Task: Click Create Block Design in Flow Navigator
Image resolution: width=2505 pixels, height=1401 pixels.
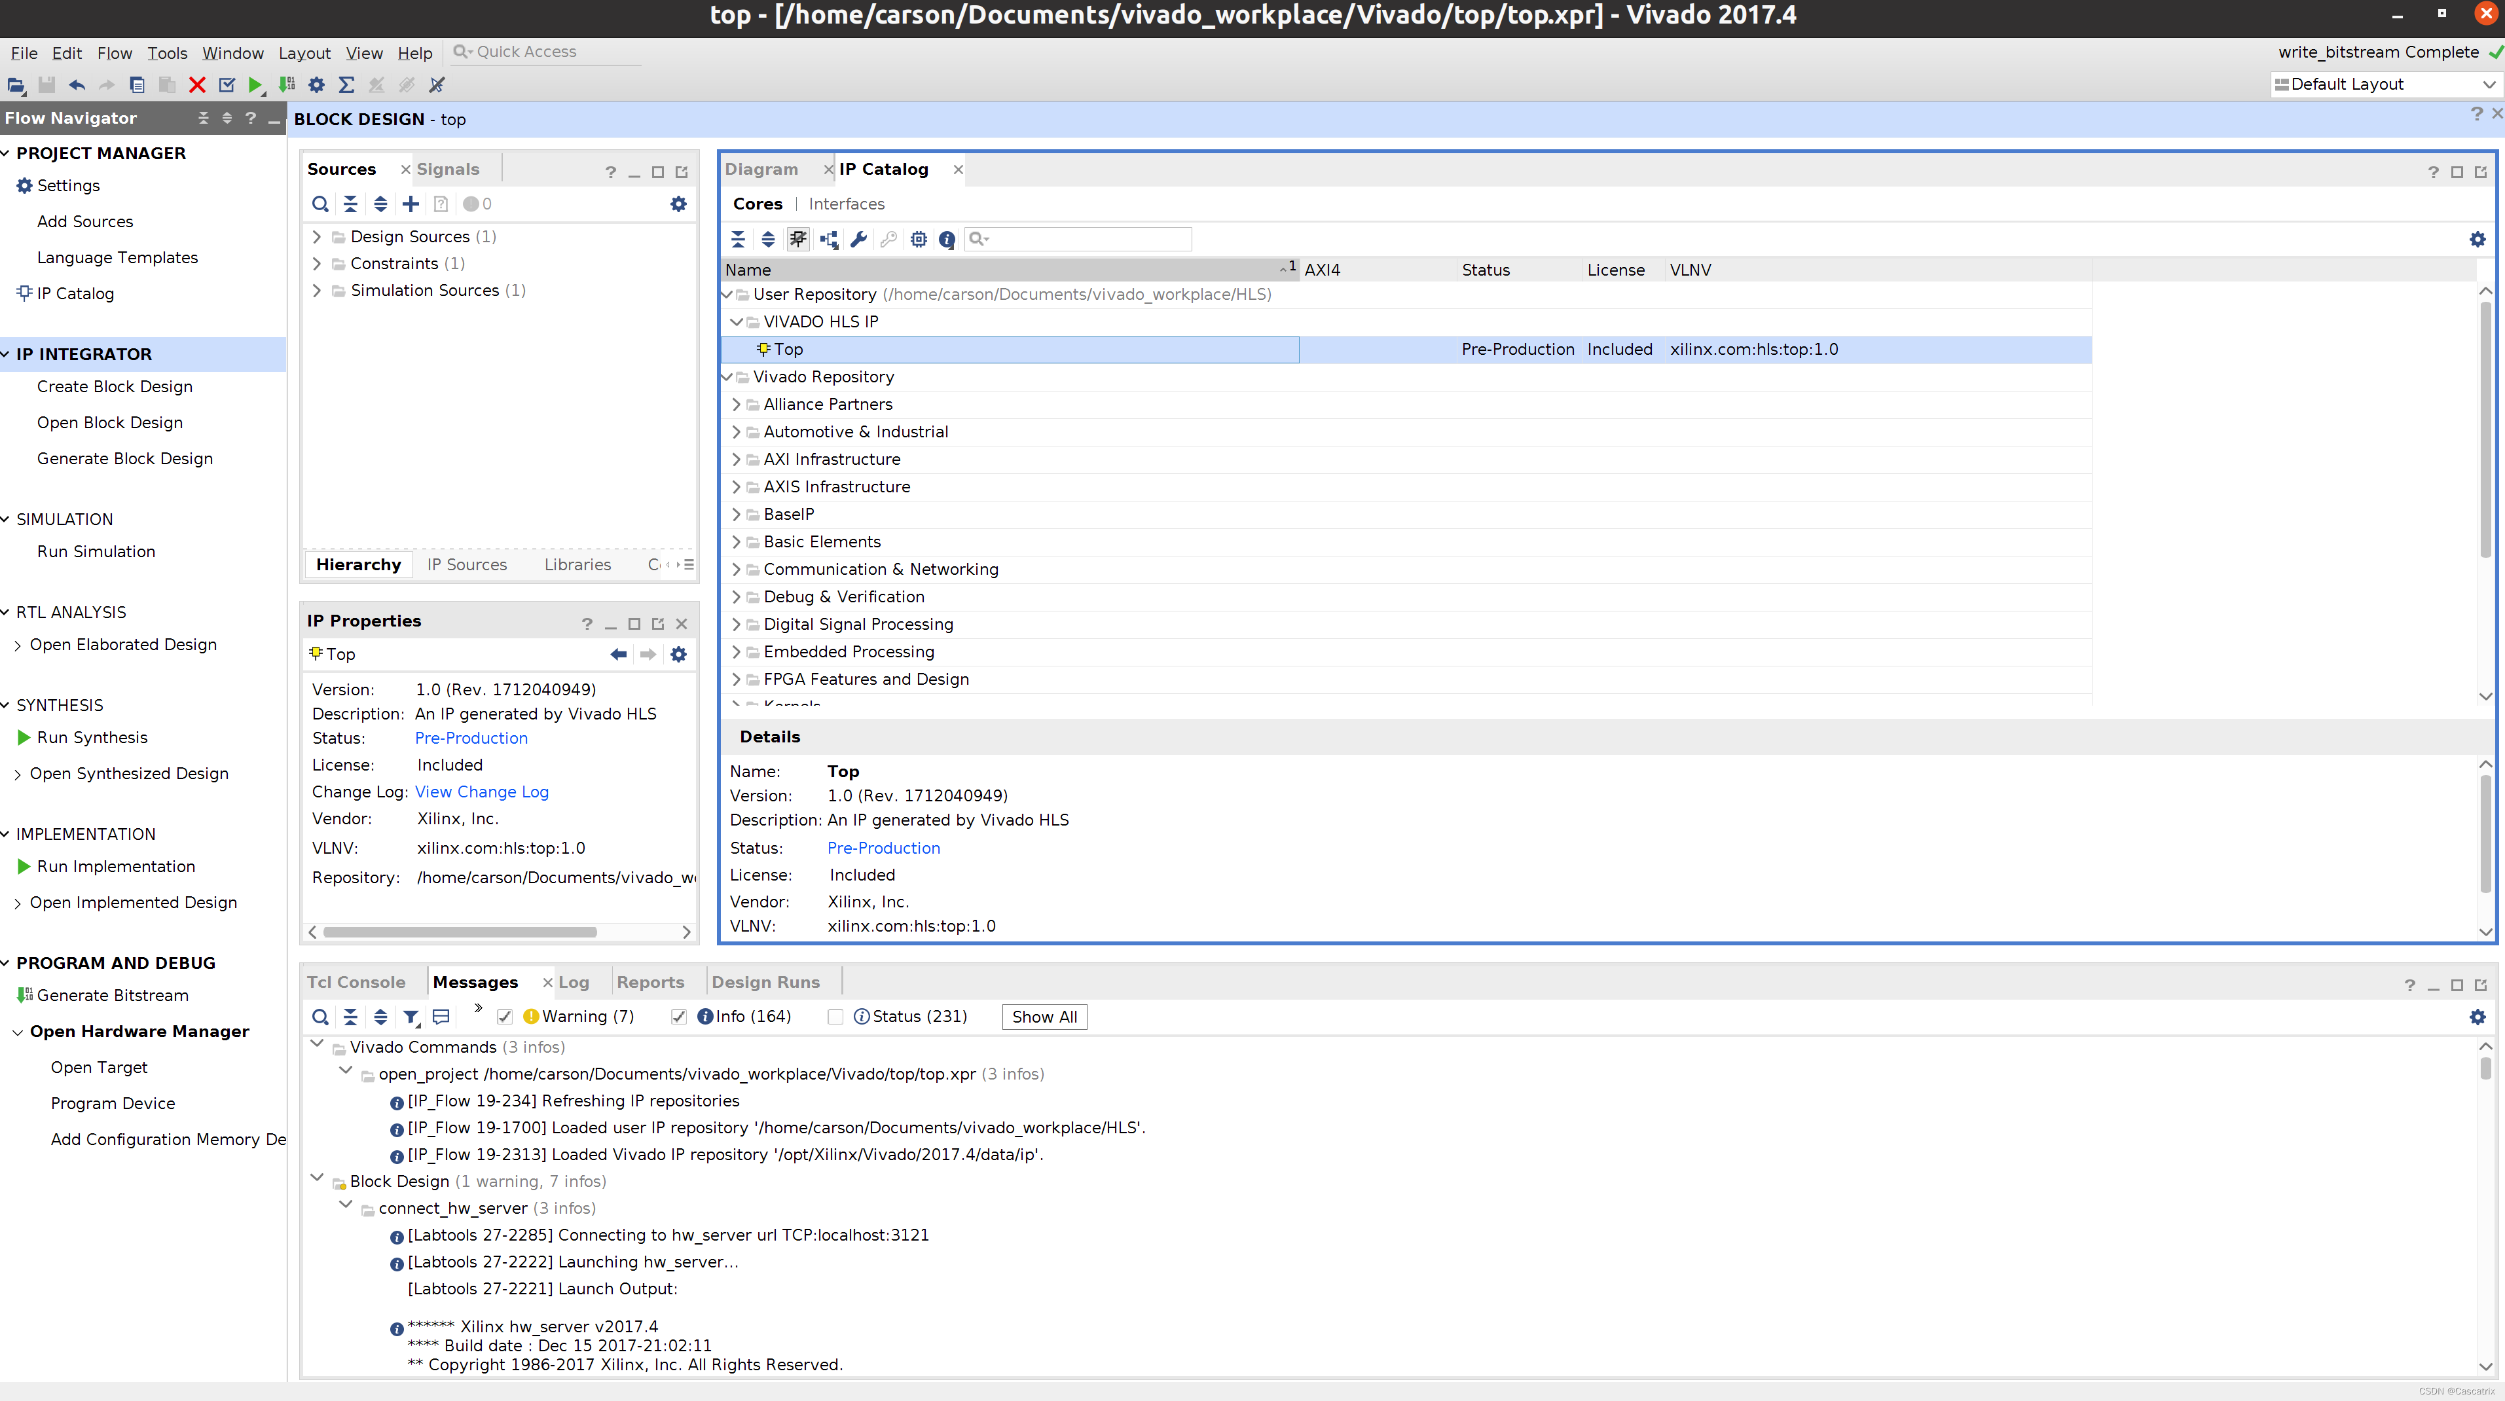Action: click(x=115, y=387)
